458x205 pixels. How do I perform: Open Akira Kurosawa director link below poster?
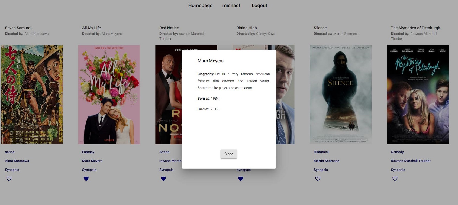(x=17, y=161)
